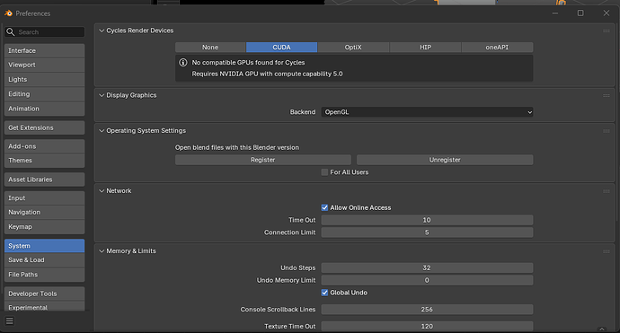Switch to the Add-ons tab
The height and width of the screenshot is (333, 620).
click(x=44, y=146)
